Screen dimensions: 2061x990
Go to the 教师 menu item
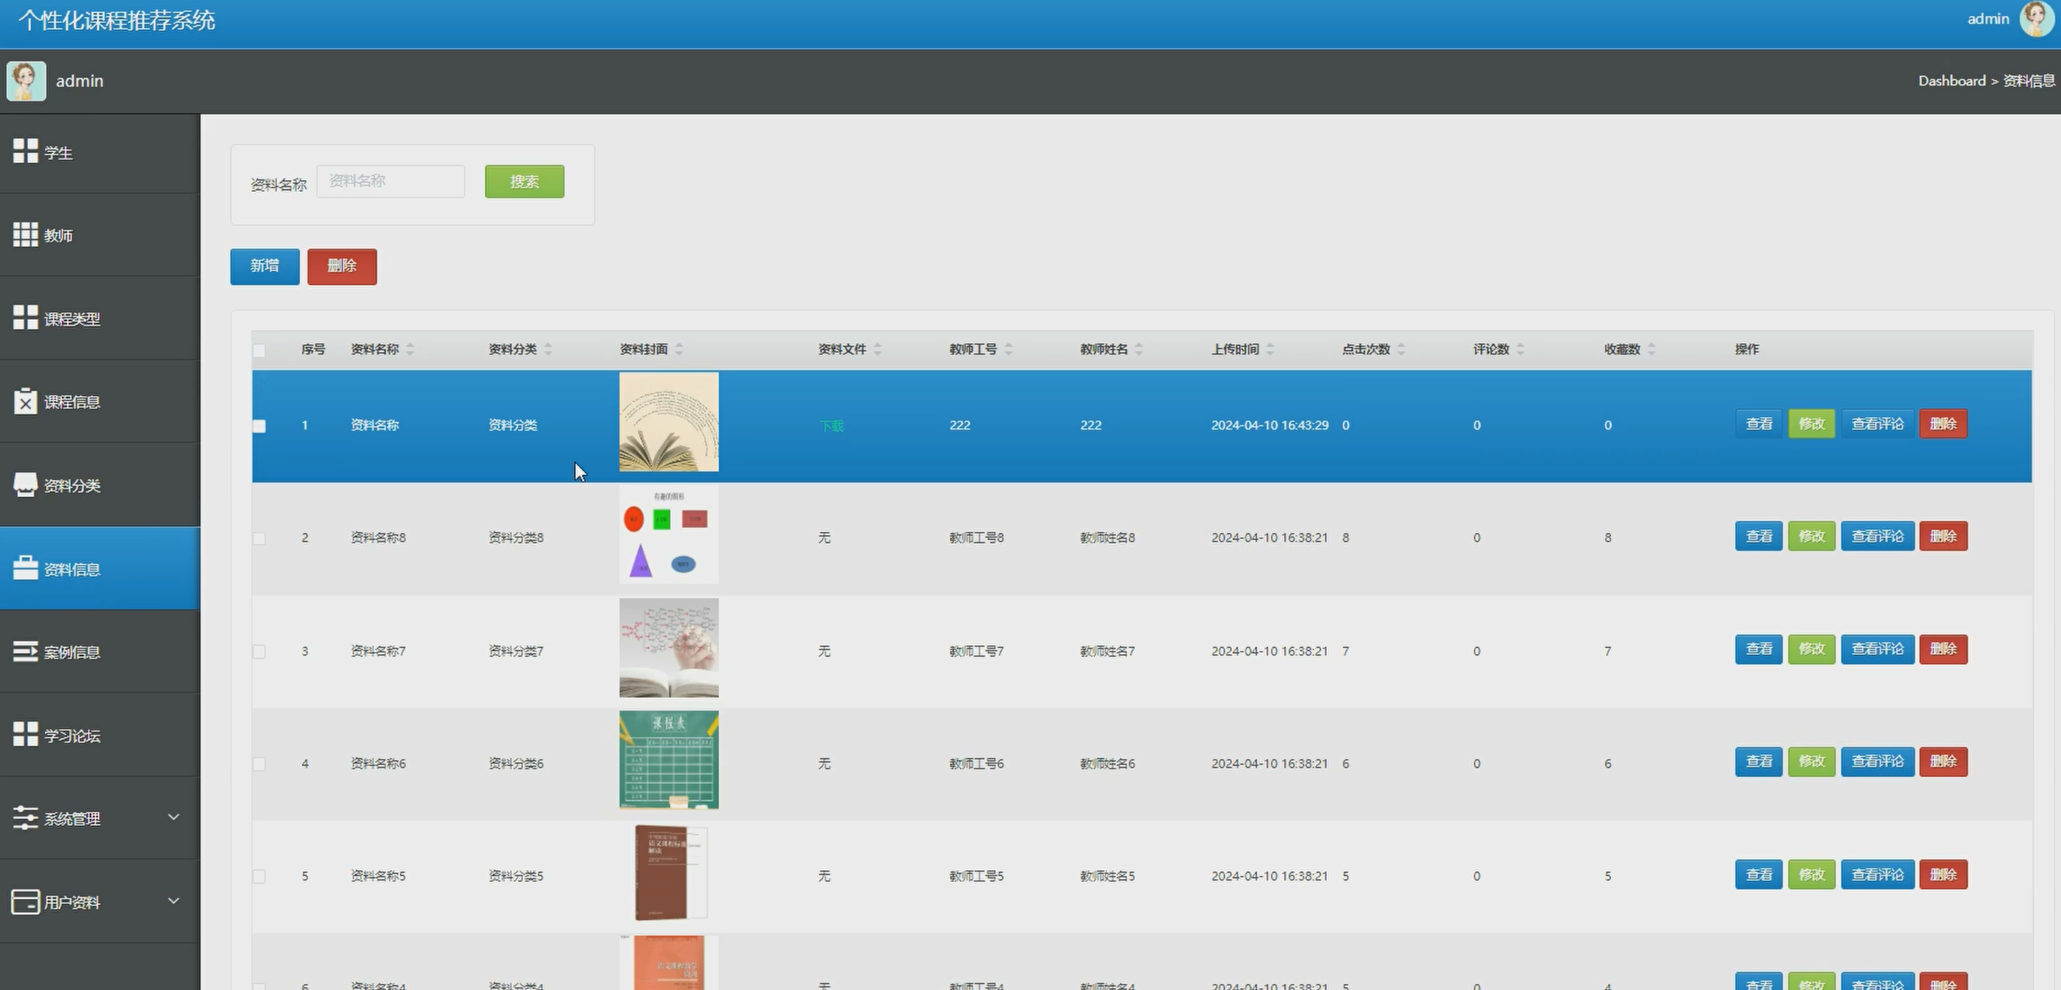(x=100, y=235)
